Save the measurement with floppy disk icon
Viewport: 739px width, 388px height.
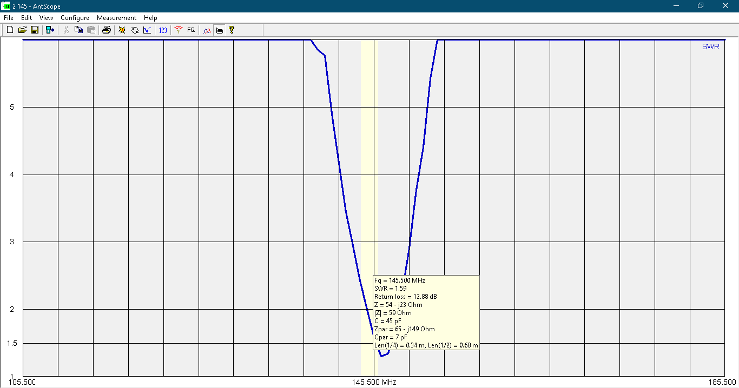point(34,30)
